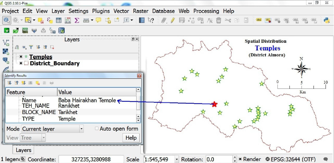Open the DB Manager database icon
Image resolution: width=334 pixels, height=163 pixels.
pyautogui.click(x=61, y=30)
